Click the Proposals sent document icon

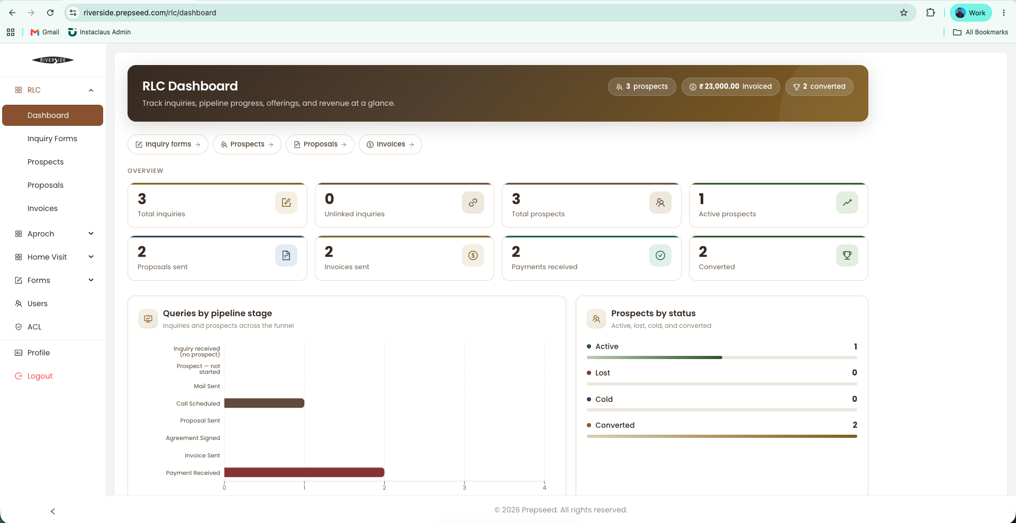(x=286, y=255)
